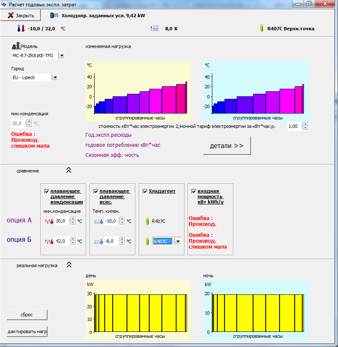Click the детали >> button
This screenshot has height=347, width=338.
[227, 146]
